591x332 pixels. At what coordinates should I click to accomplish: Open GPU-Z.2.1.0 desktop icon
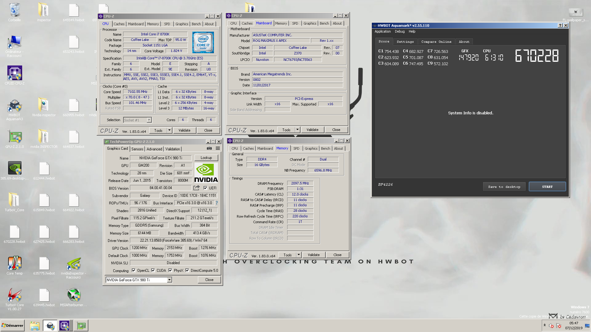pos(14,139)
